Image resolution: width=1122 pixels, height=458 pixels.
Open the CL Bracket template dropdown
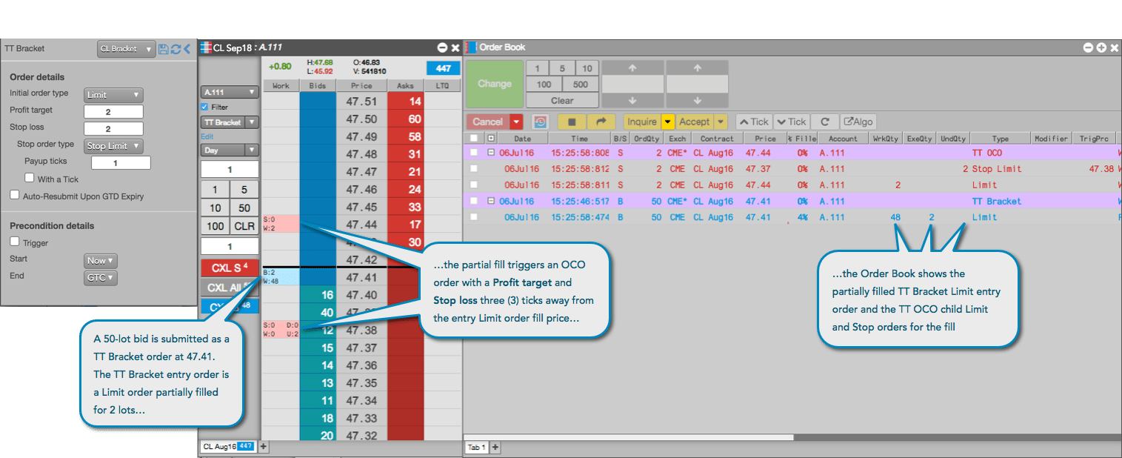click(x=127, y=49)
